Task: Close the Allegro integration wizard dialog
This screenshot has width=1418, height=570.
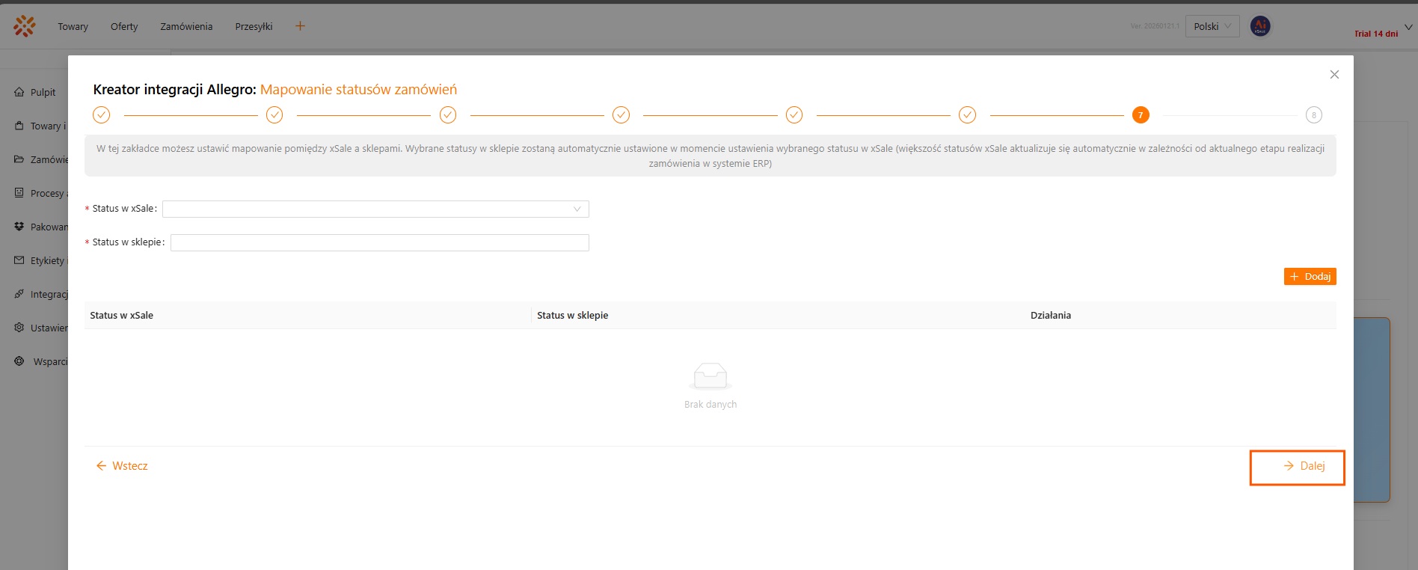Action: pos(1334,75)
